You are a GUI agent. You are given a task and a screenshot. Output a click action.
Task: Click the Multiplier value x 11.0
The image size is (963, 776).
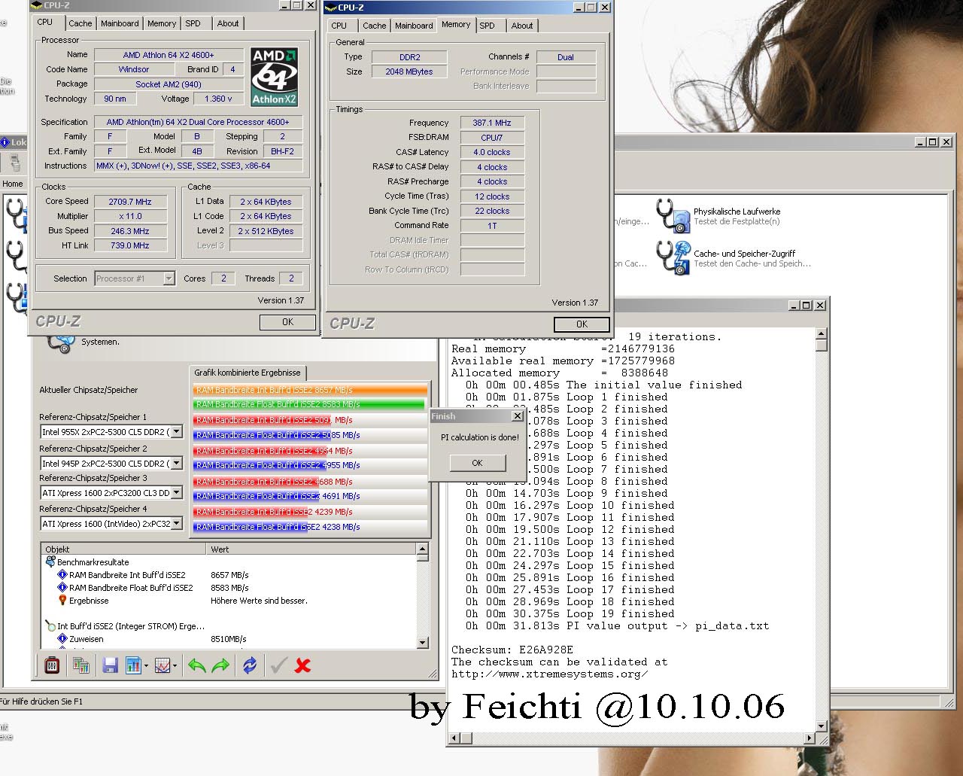tap(130, 216)
